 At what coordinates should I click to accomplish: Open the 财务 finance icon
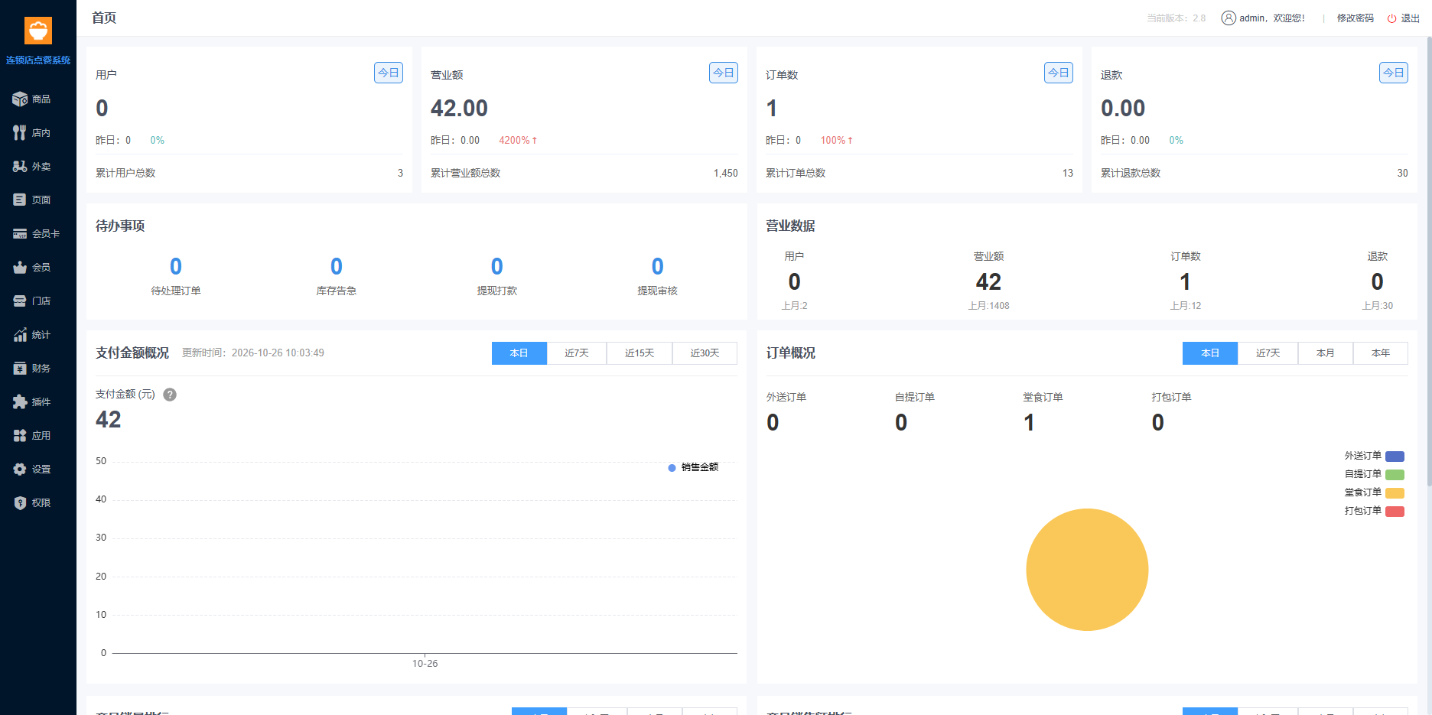coord(20,369)
